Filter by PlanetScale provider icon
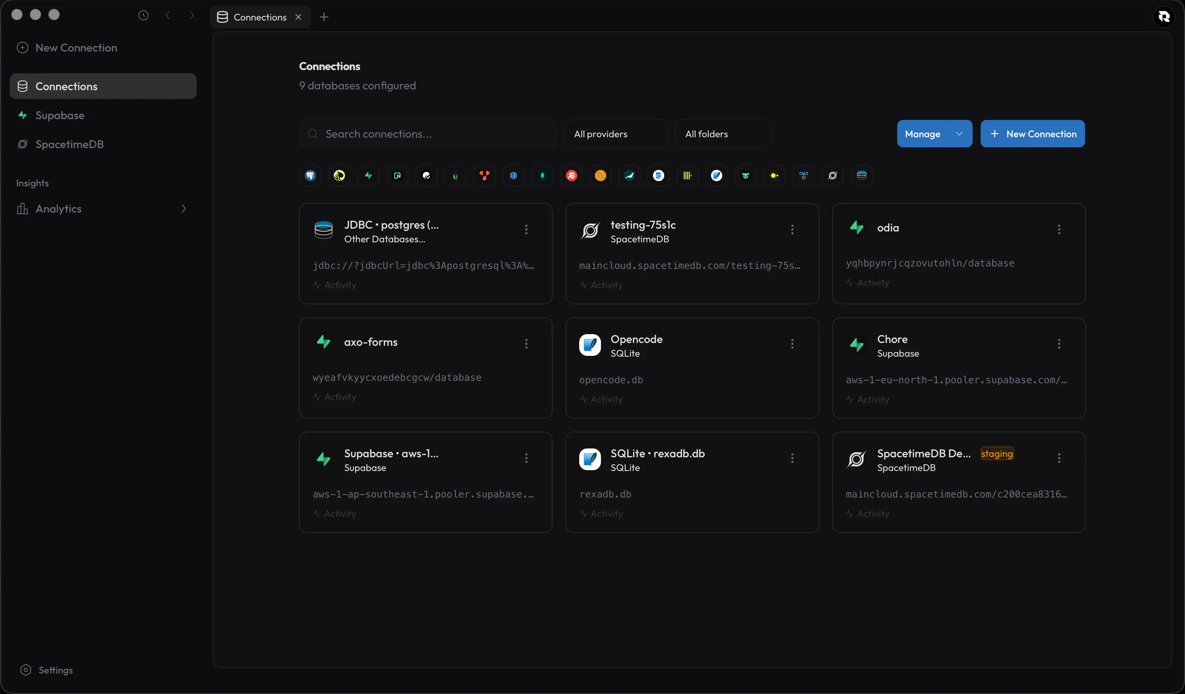The height and width of the screenshot is (694, 1185). click(426, 176)
